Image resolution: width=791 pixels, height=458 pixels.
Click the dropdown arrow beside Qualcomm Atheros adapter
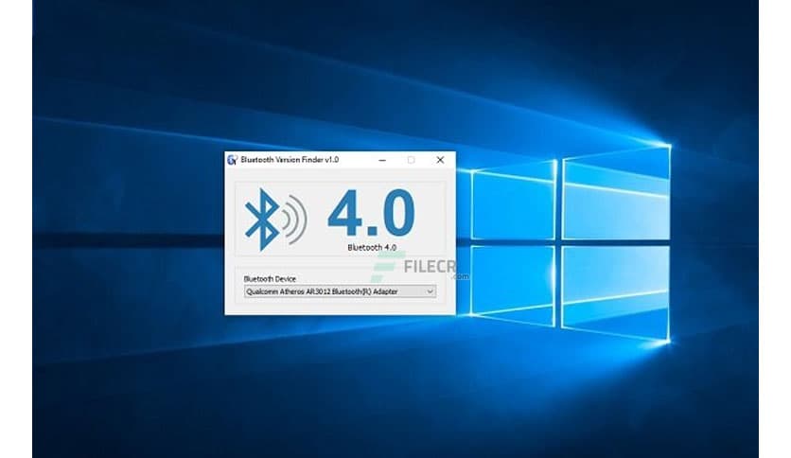431,291
